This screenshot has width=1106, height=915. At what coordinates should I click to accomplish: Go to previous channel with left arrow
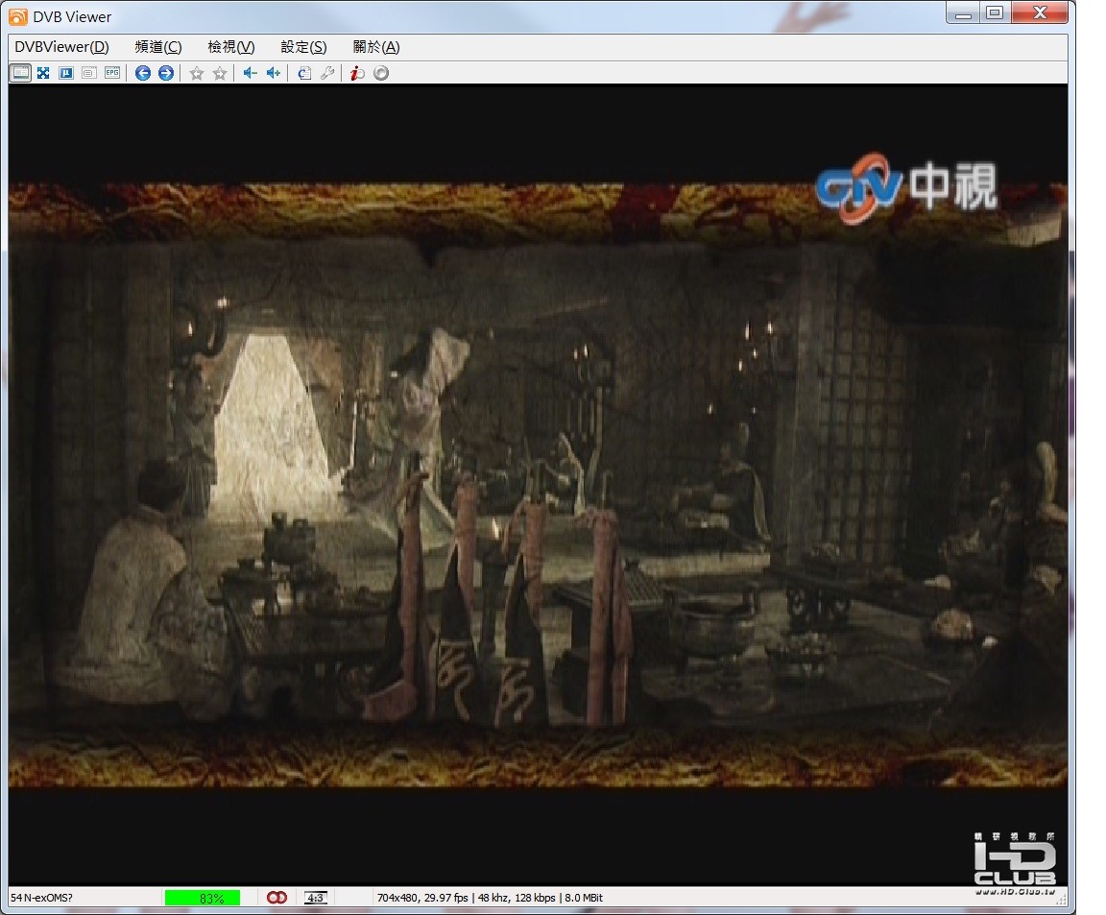143,73
